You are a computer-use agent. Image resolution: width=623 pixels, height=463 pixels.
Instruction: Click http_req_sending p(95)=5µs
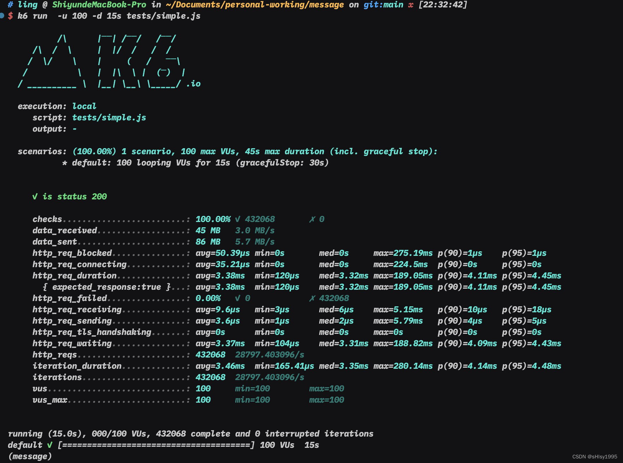coord(524,321)
